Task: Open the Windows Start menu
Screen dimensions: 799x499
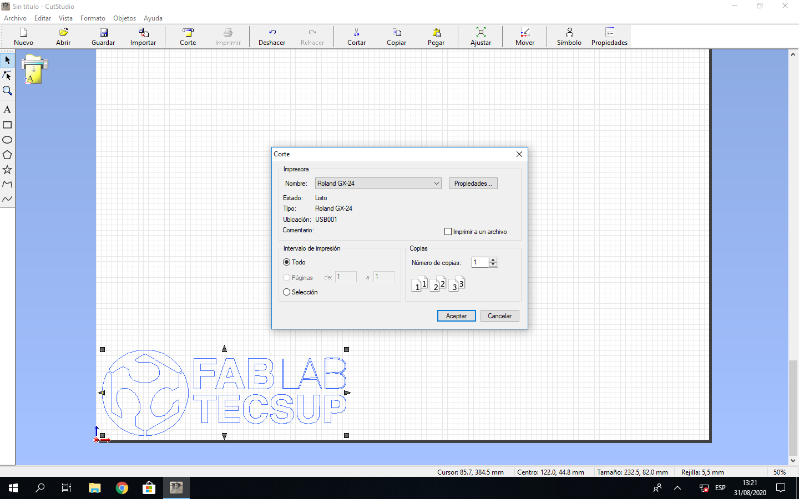Action: tap(13, 488)
